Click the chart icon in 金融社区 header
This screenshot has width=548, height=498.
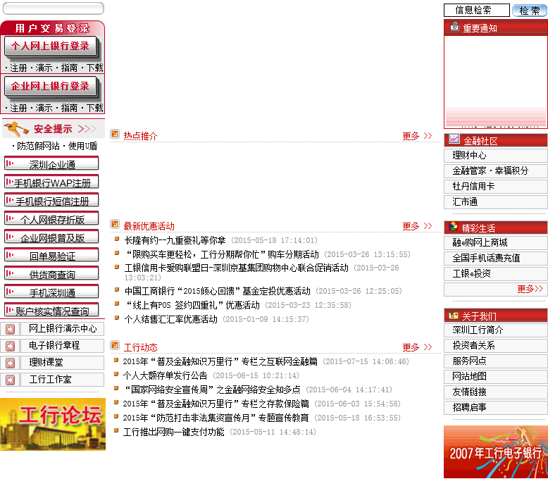pyautogui.click(x=454, y=139)
